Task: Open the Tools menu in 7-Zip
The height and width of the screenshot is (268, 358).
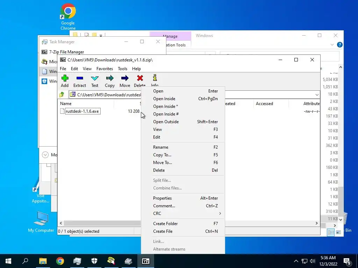Action: 122,69
